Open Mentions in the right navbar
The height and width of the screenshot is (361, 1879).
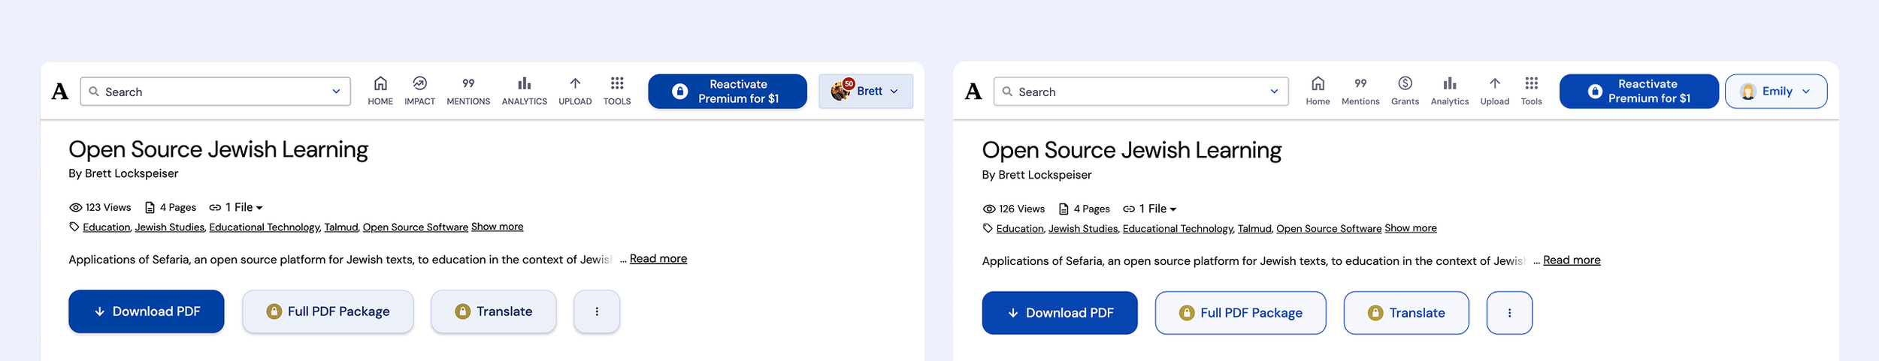[1360, 91]
